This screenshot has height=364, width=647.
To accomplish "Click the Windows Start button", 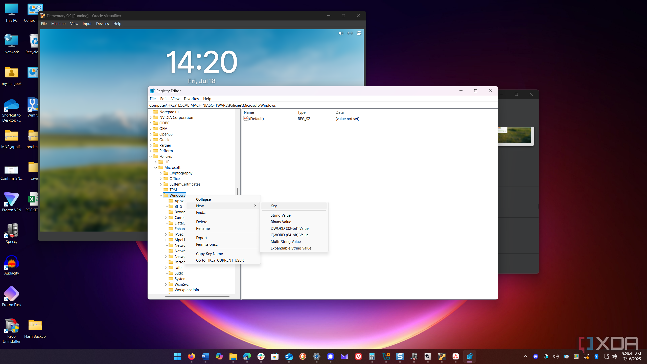I will 177,356.
